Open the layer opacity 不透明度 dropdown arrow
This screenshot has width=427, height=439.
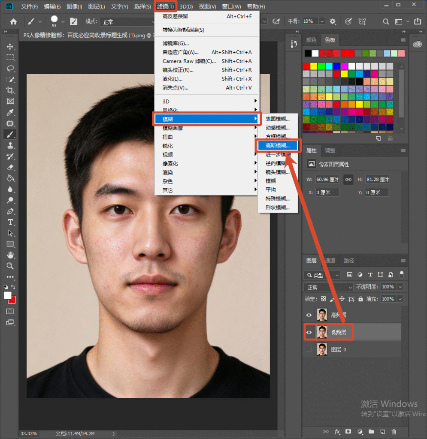[x=400, y=287]
